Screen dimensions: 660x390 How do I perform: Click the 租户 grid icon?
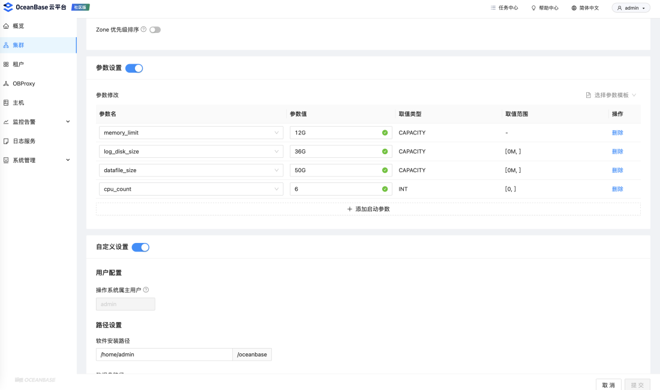6,64
